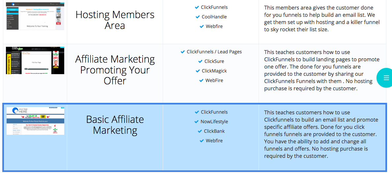Click the CoolHandle list item
Viewport: 392px width, 173px height.
click(x=211, y=17)
